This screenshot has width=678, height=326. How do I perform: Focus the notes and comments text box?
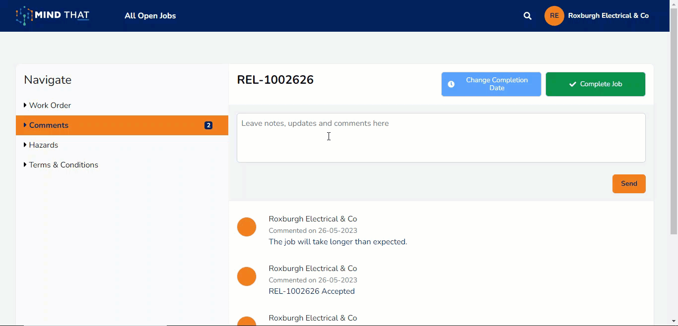[441, 138]
